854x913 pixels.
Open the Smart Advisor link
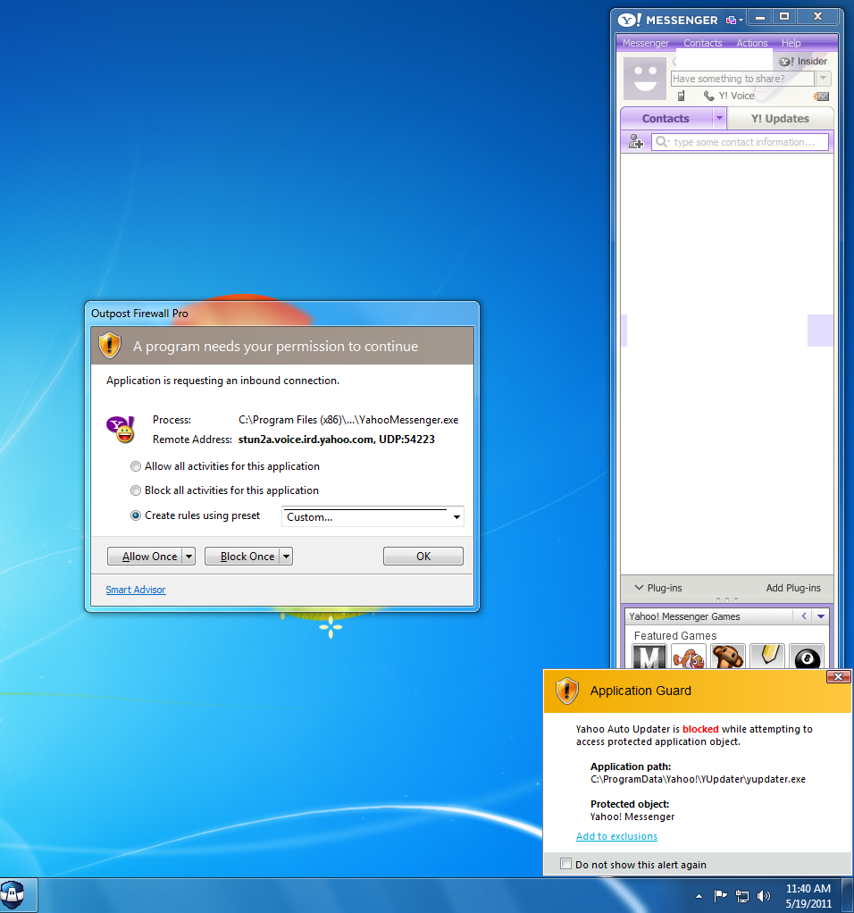(x=136, y=590)
